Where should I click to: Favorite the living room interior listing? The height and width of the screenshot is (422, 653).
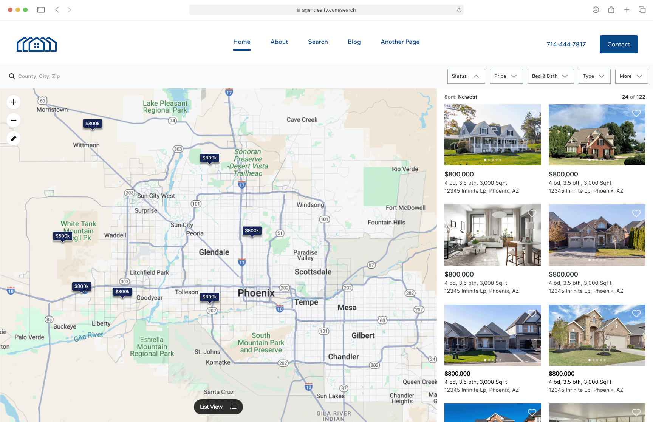[x=533, y=213]
